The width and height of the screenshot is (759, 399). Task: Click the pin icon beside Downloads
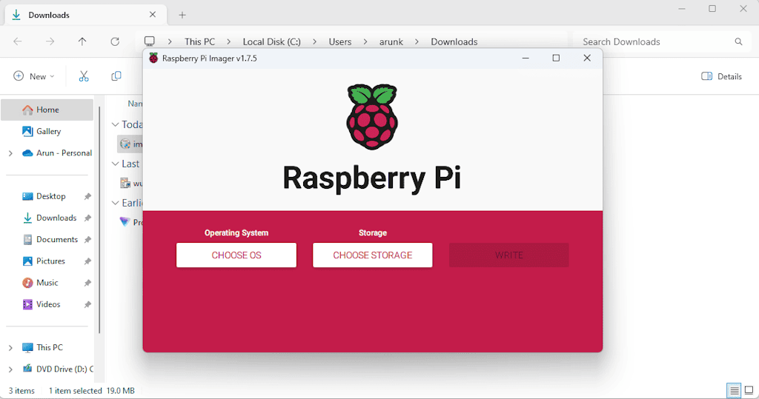point(87,218)
